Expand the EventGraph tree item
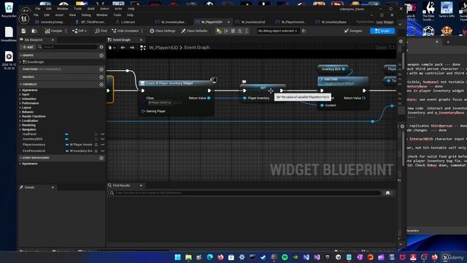The height and width of the screenshot is (263, 467). click(20, 62)
